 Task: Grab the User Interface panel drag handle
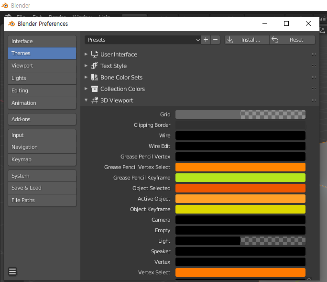tap(313, 54)
